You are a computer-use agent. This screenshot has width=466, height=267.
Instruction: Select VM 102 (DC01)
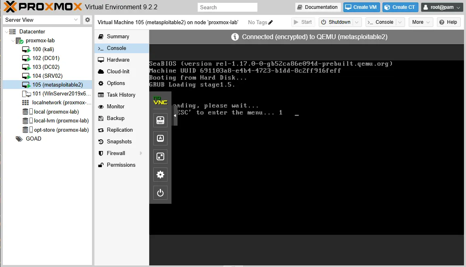(47, 58)
